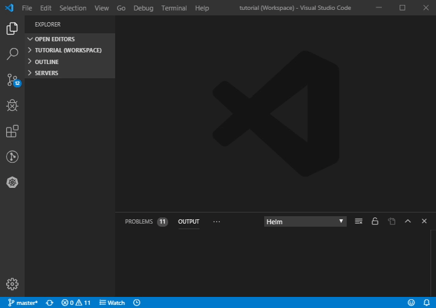The width and height of the screenshot is (436, 308).
Task: Toggle output scroll lock
Action: click(x=375, y=221)
